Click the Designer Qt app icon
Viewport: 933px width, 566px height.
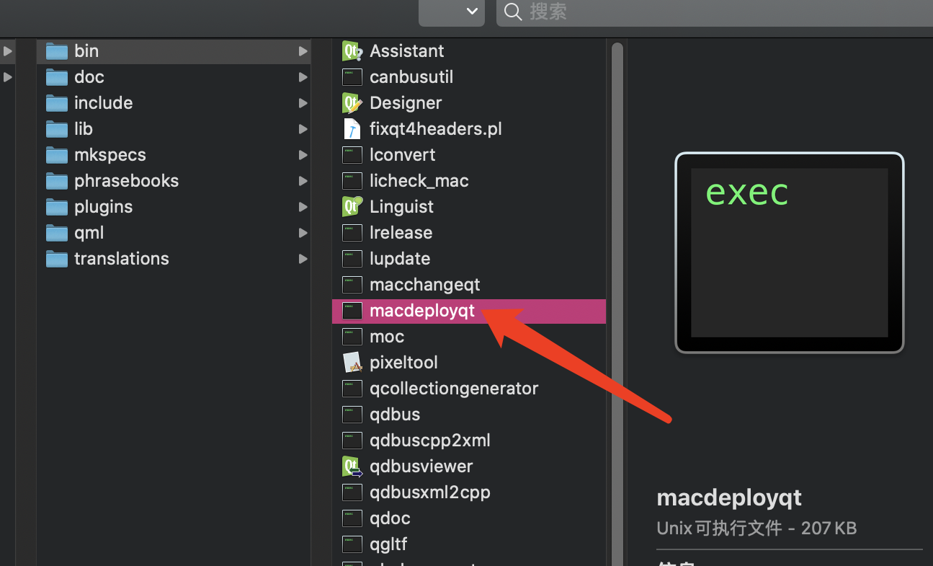tap(352, 103)
